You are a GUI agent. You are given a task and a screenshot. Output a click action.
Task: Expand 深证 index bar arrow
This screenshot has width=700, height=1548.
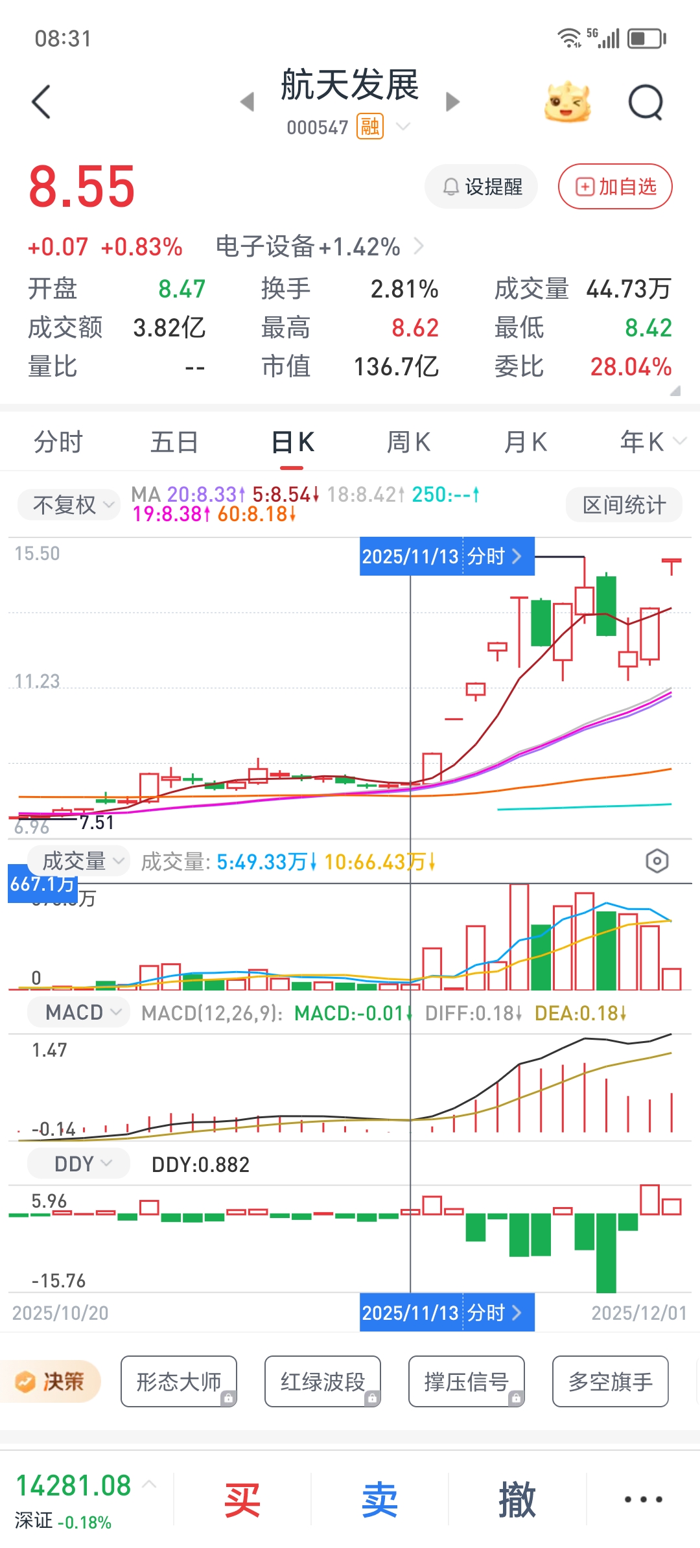(149, 1484)
